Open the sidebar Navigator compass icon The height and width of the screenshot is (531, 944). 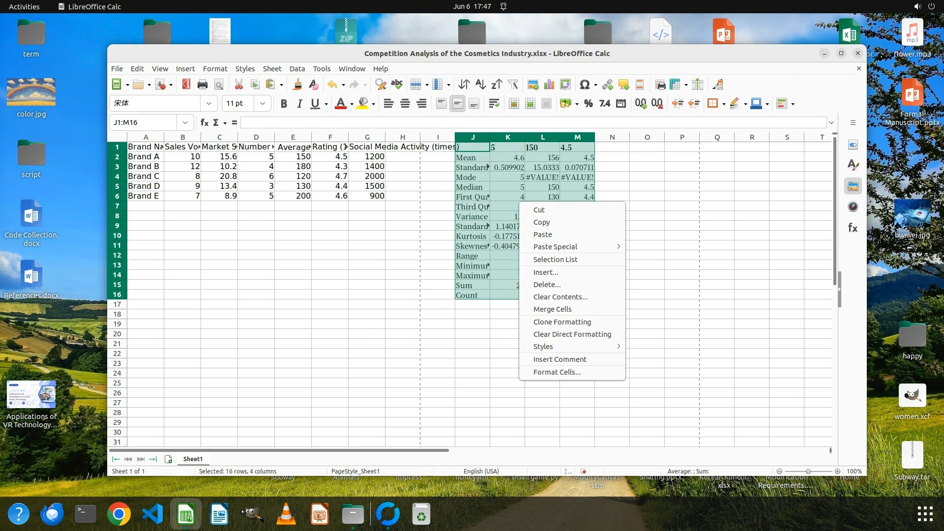tap(853, 207)
